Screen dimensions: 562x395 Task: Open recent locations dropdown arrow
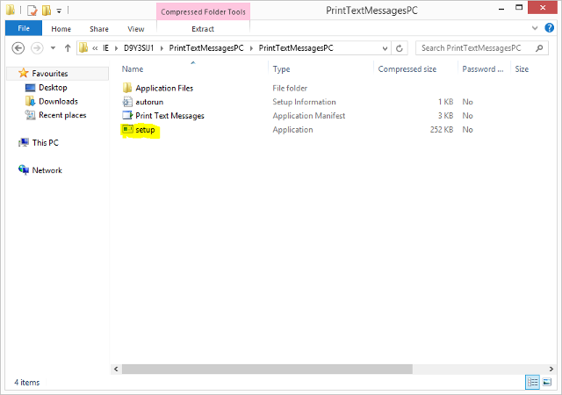[x=53, y=47]
